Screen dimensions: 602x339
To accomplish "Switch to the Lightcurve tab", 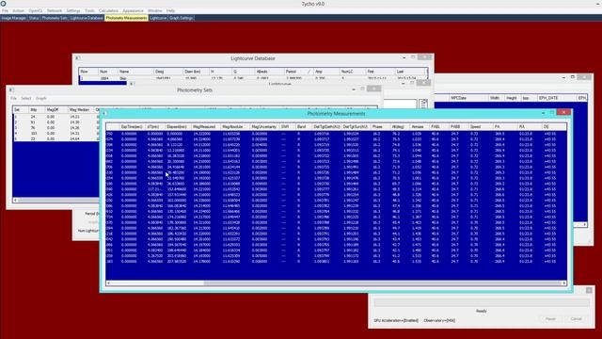I will (x=158, y=18).
